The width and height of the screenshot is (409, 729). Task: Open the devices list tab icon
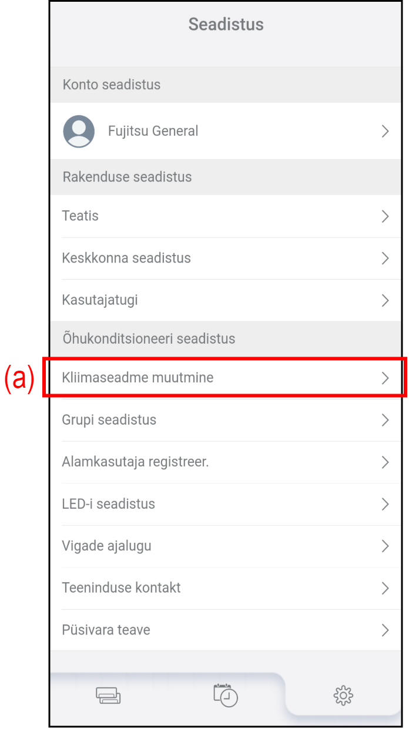point(108,696)
